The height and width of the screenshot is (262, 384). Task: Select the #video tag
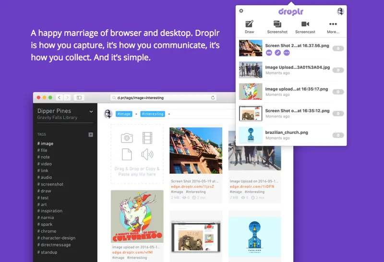(x=44, y=164)
